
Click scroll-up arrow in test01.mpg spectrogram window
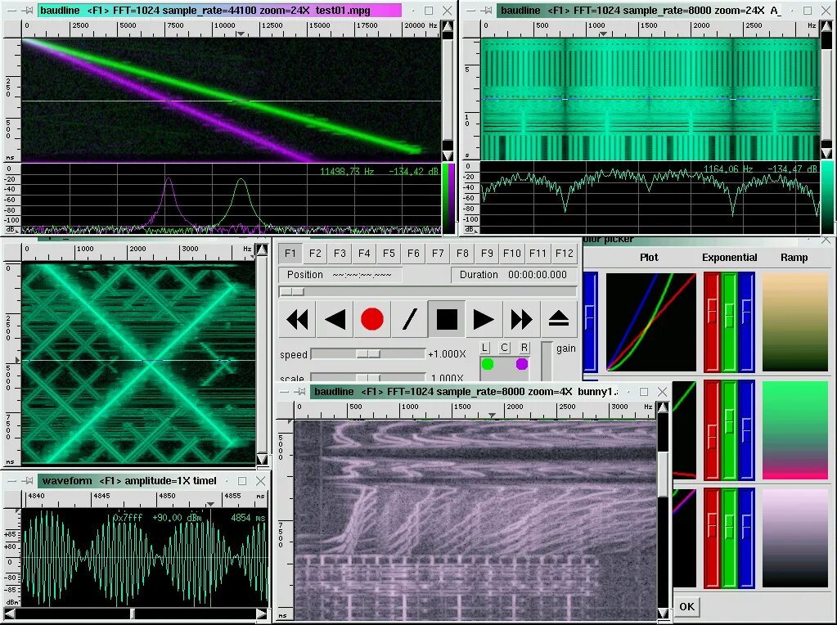click(x=448, y=27)
